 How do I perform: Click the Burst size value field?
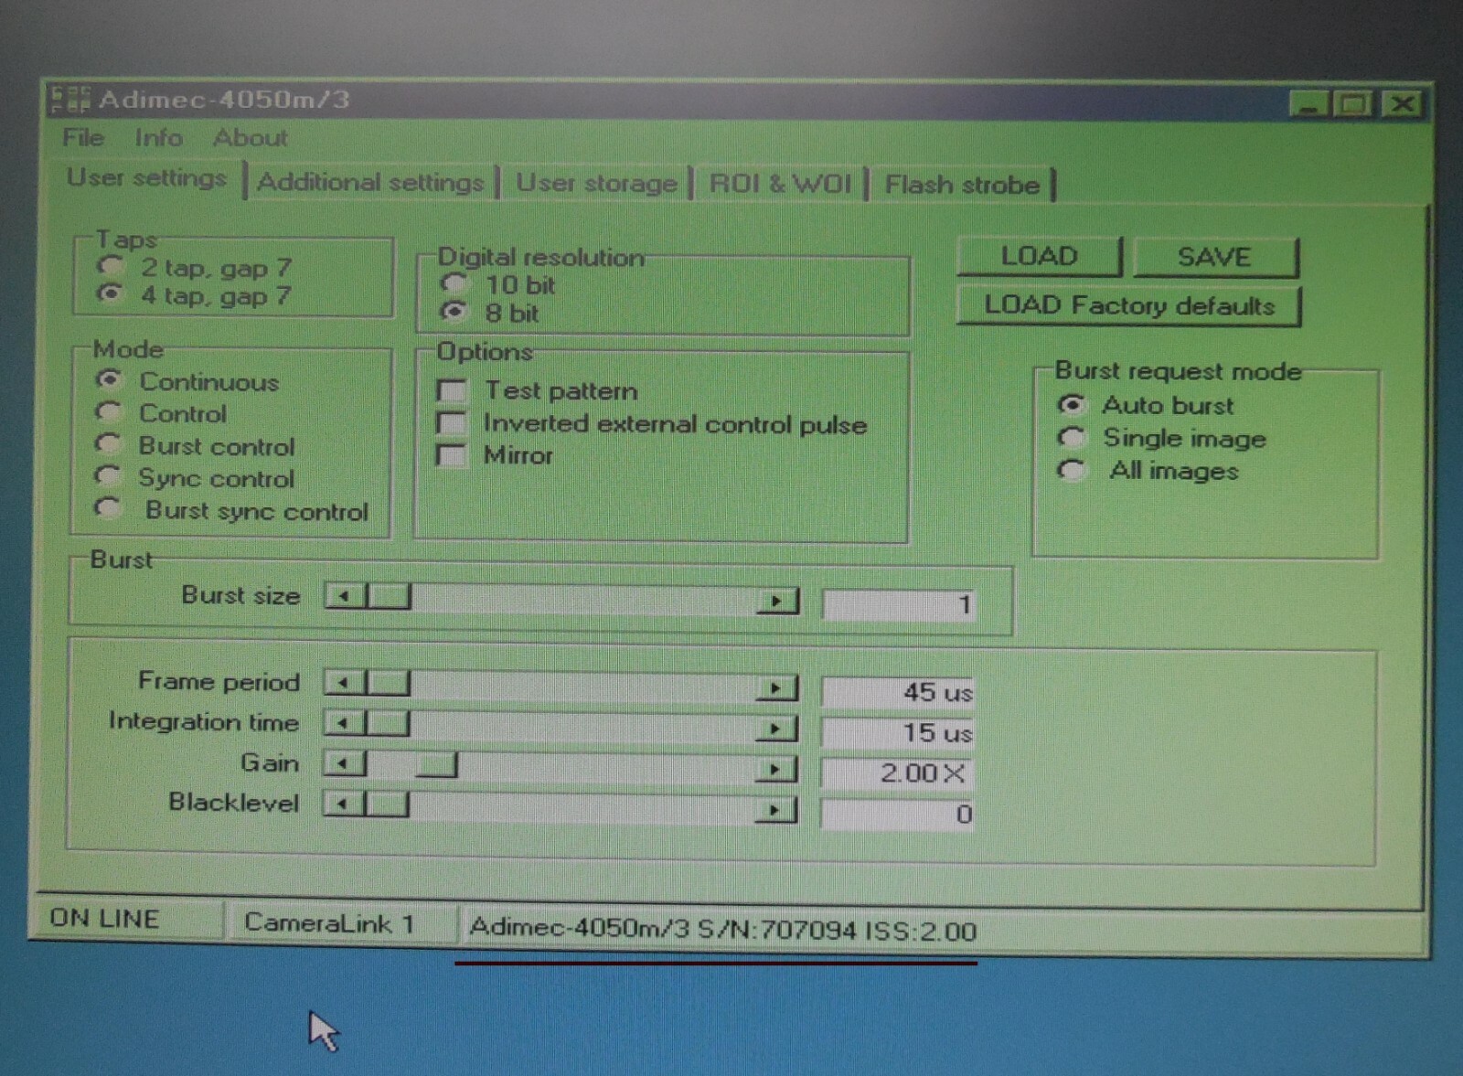click(898, 604)
